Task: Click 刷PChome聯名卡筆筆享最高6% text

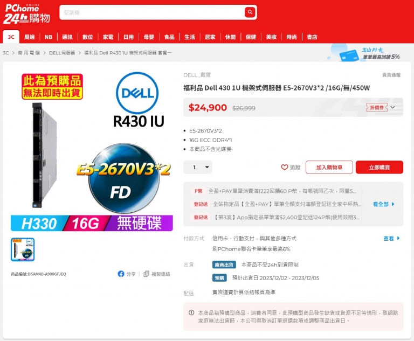Action: point(251,249)
